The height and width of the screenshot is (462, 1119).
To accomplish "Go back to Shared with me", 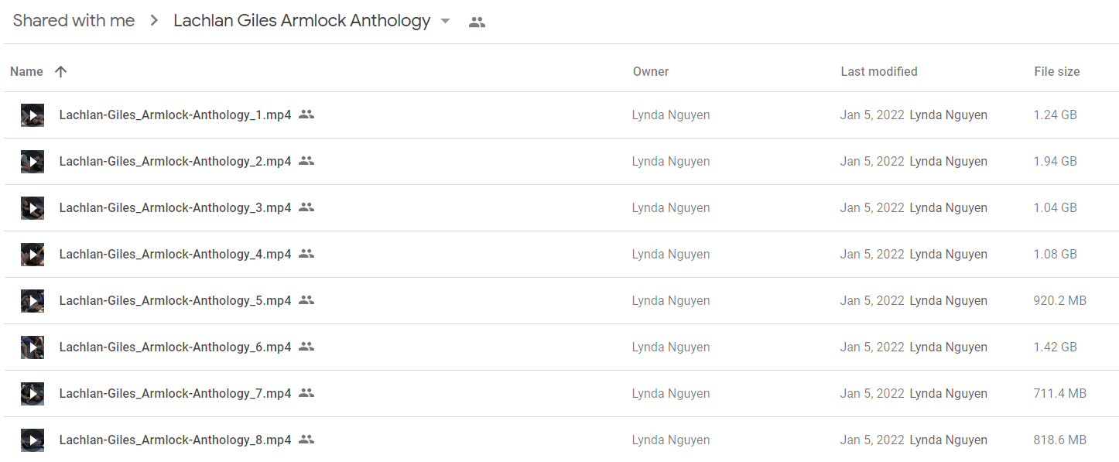I will [x=74, y=21].
